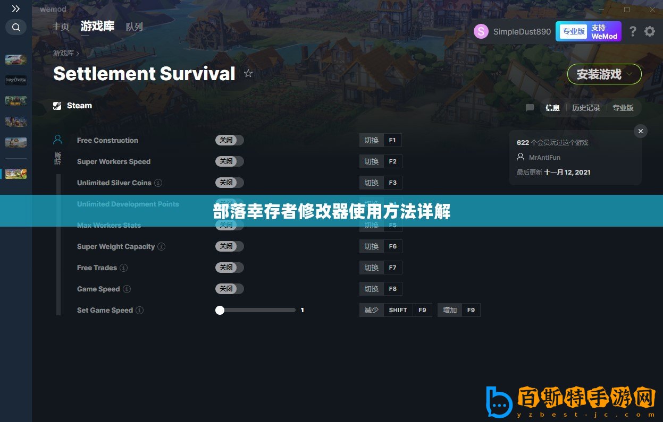Click the Set Game Speed value 1
This screenshot has width=663, height=422.
tap(303, 310)
